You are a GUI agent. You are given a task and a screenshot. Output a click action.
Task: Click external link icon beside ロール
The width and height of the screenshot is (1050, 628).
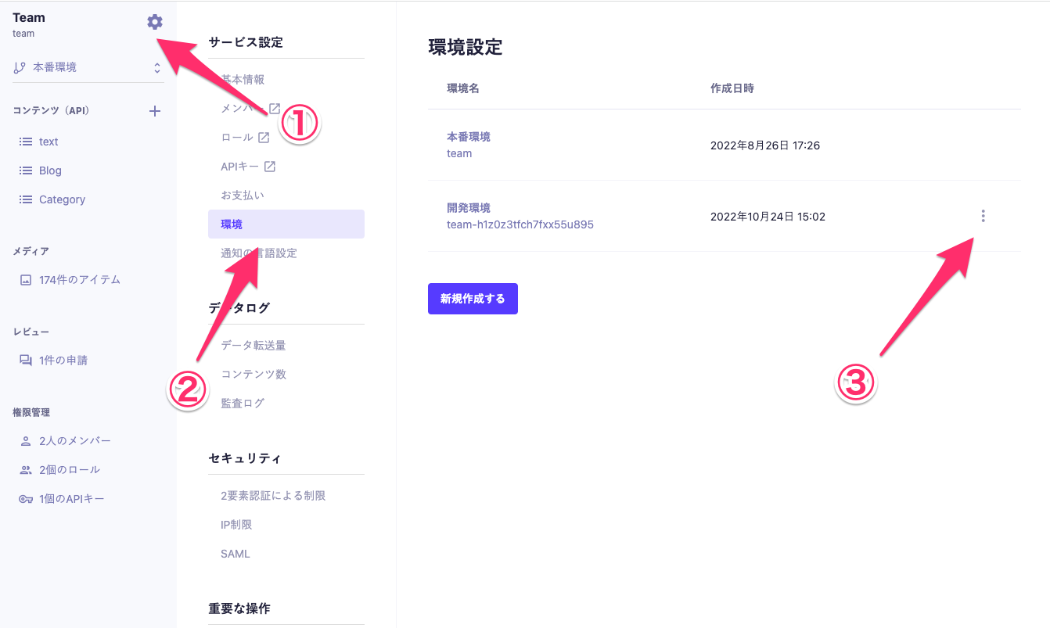coord(264,138)
